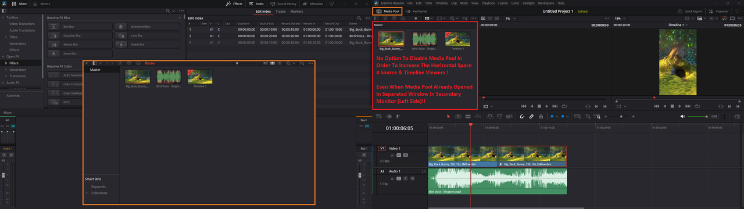
Task: Toggle the DIM audio button
Action: tap(714, 116)
